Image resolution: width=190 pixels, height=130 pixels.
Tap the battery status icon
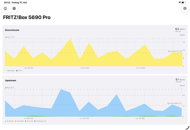(x=184, y=2)
